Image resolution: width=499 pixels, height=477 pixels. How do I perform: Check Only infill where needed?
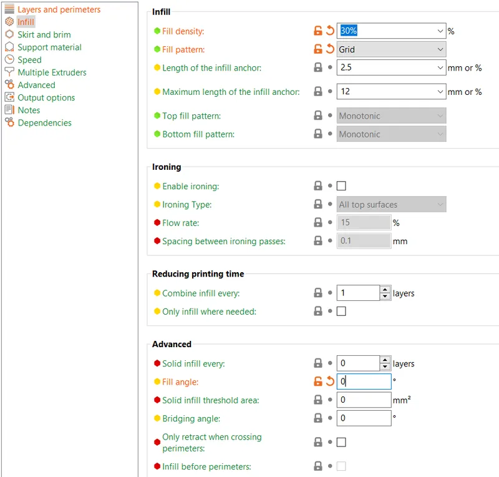(x=341, y=311)
